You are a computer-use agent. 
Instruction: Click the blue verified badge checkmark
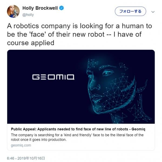[62, 8]
